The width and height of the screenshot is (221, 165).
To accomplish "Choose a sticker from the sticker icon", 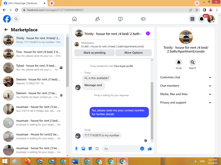I will [x=90, y=149].
